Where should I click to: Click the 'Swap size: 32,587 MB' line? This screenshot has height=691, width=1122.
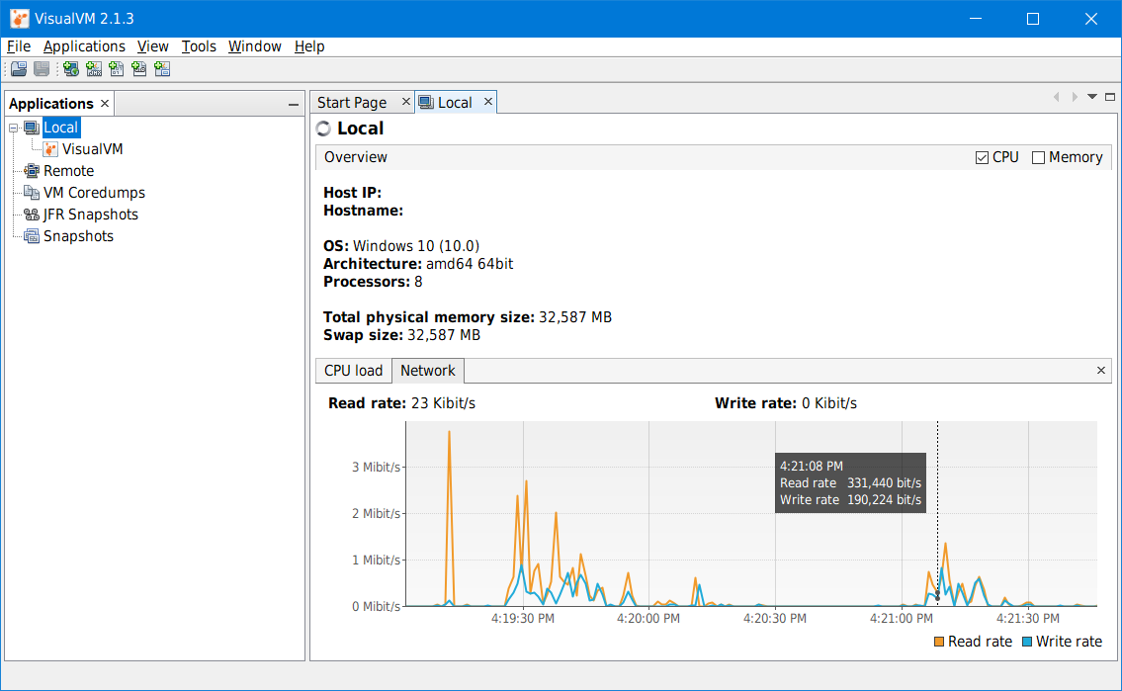(401, 335)
